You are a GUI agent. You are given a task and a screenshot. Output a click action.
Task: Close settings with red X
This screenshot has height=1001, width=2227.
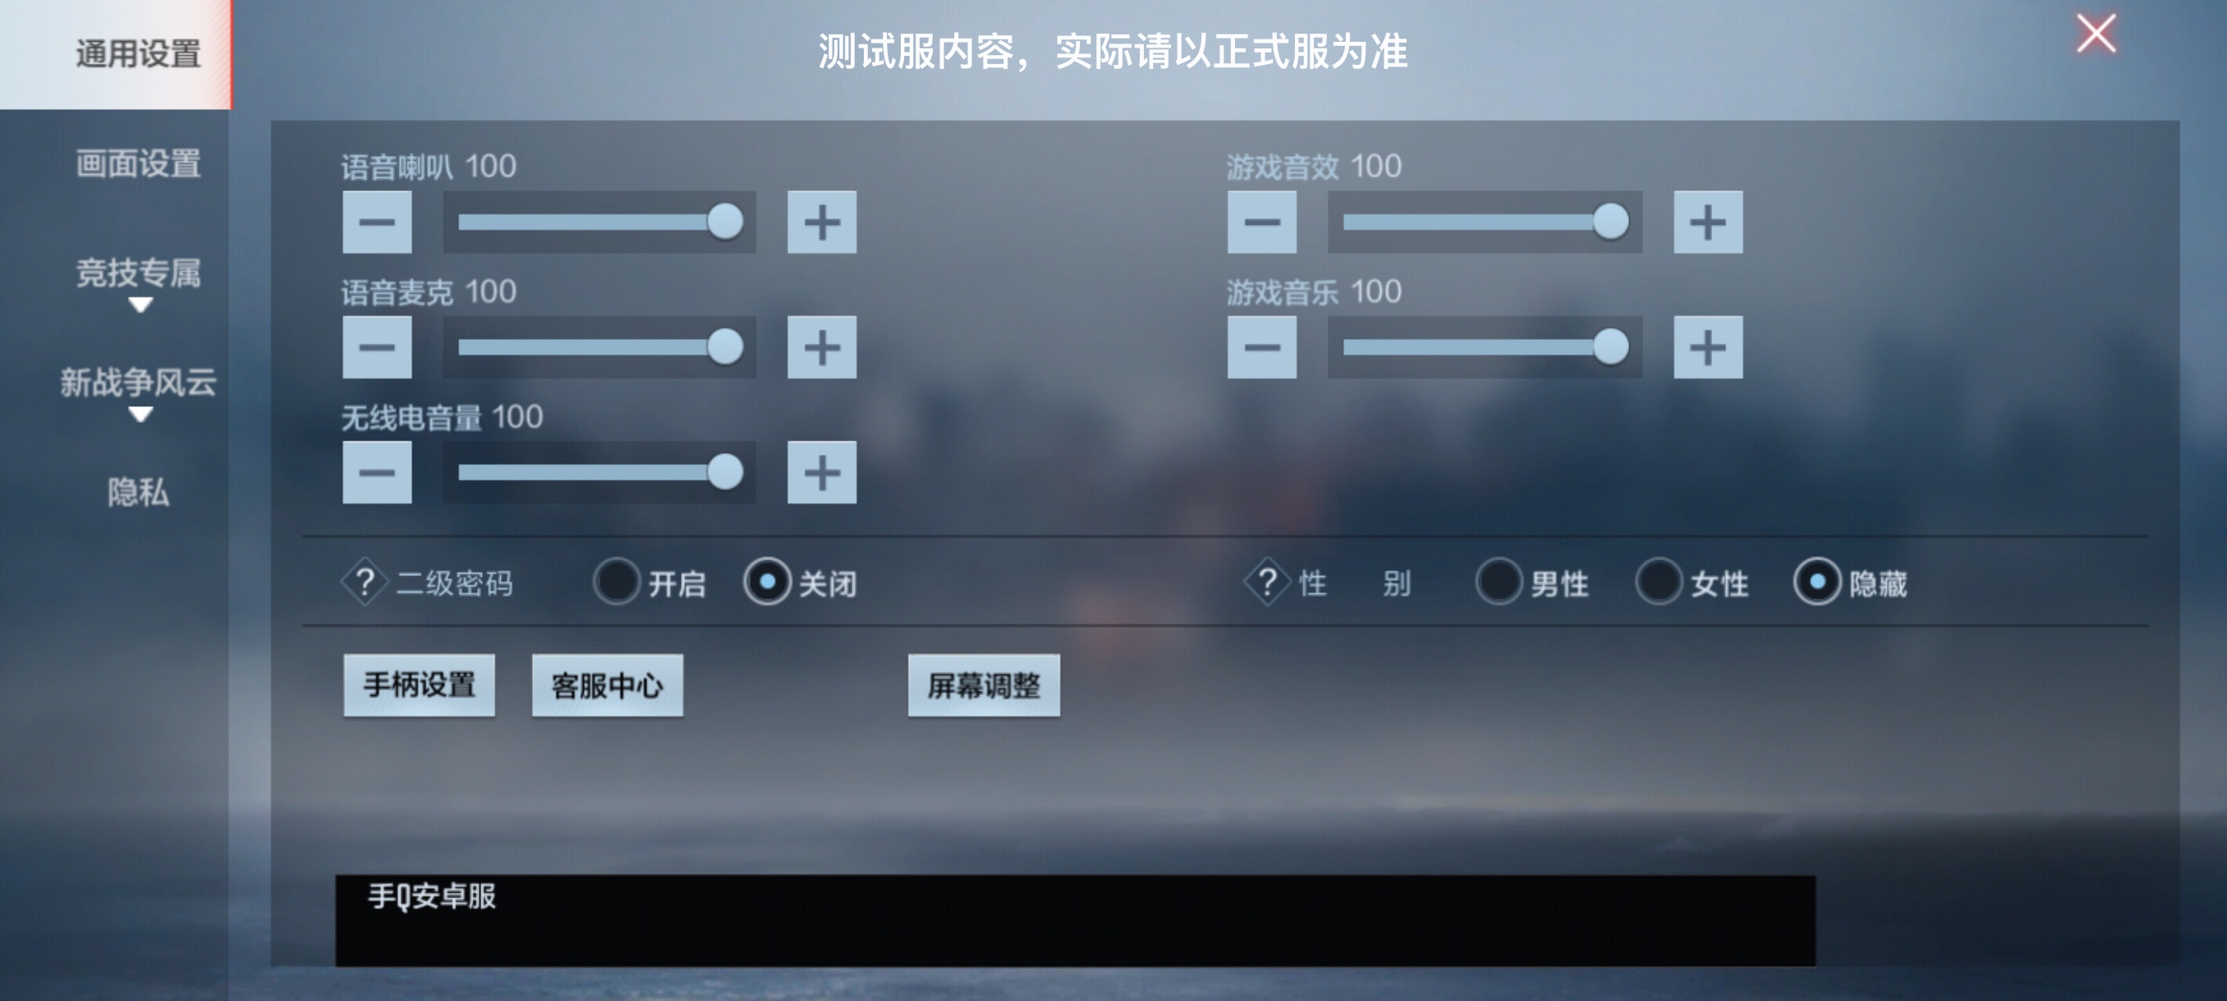[2096, 34]
